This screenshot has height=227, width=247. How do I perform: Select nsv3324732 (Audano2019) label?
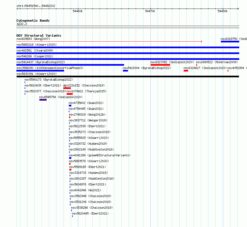[88, 144]
